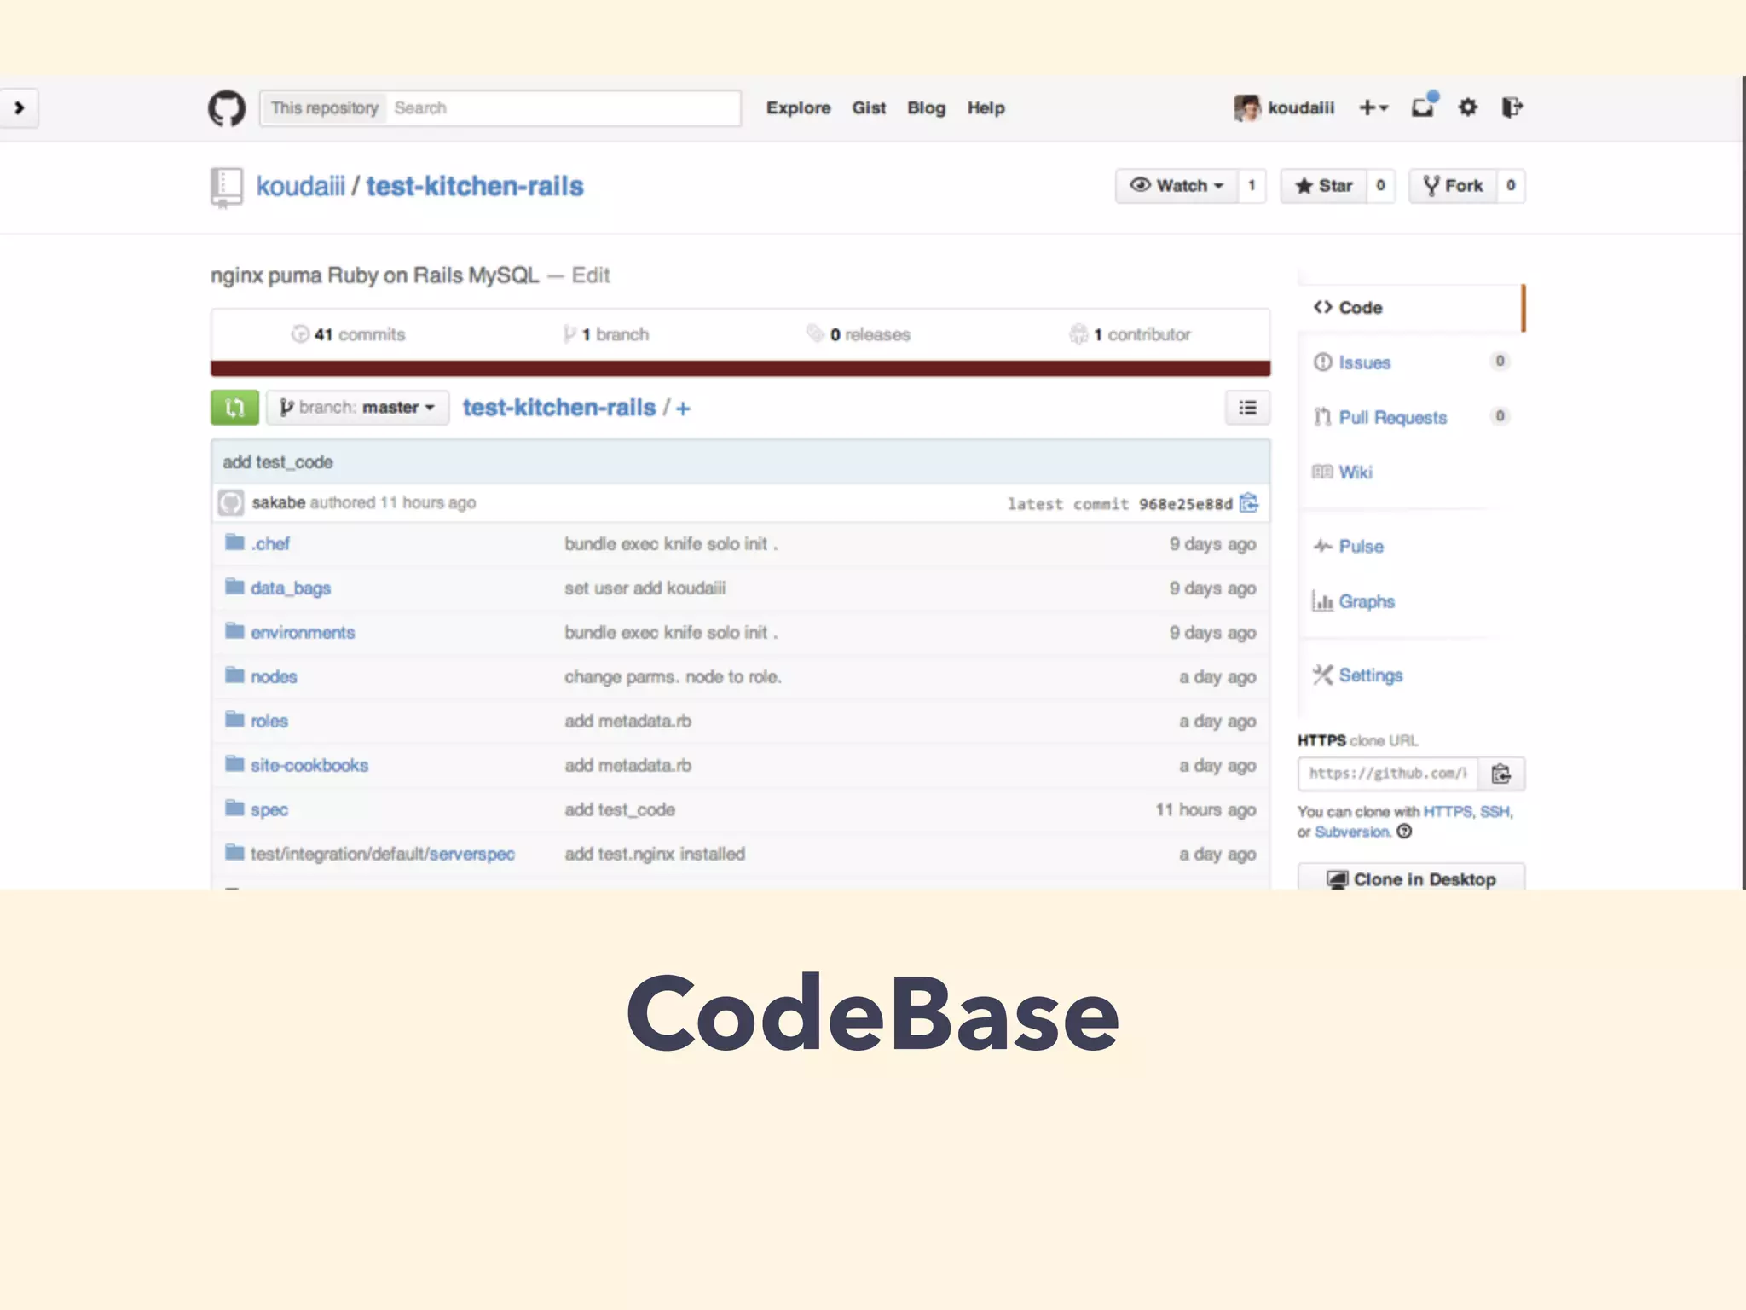Open the Issues tab
This screenshot has height=1310, width=1746.
pos(1364,362)
